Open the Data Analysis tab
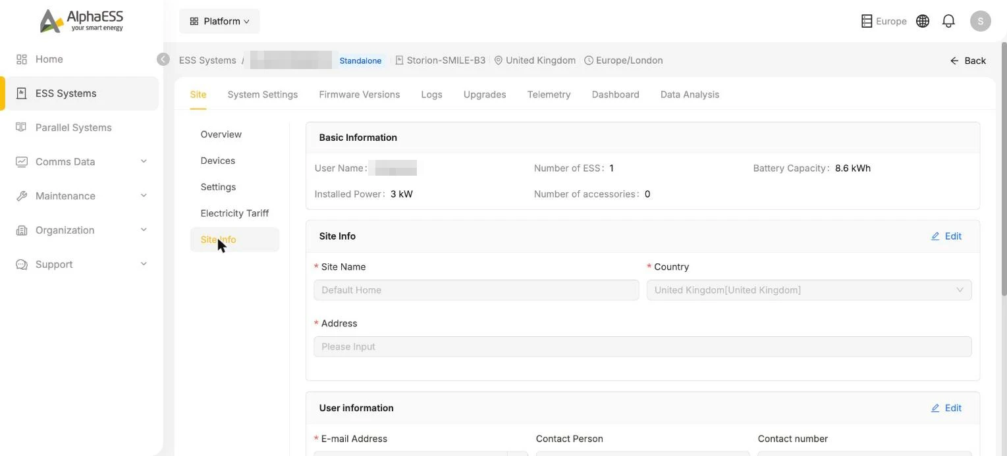This screenshot has width=1007, height=456. 690,95
